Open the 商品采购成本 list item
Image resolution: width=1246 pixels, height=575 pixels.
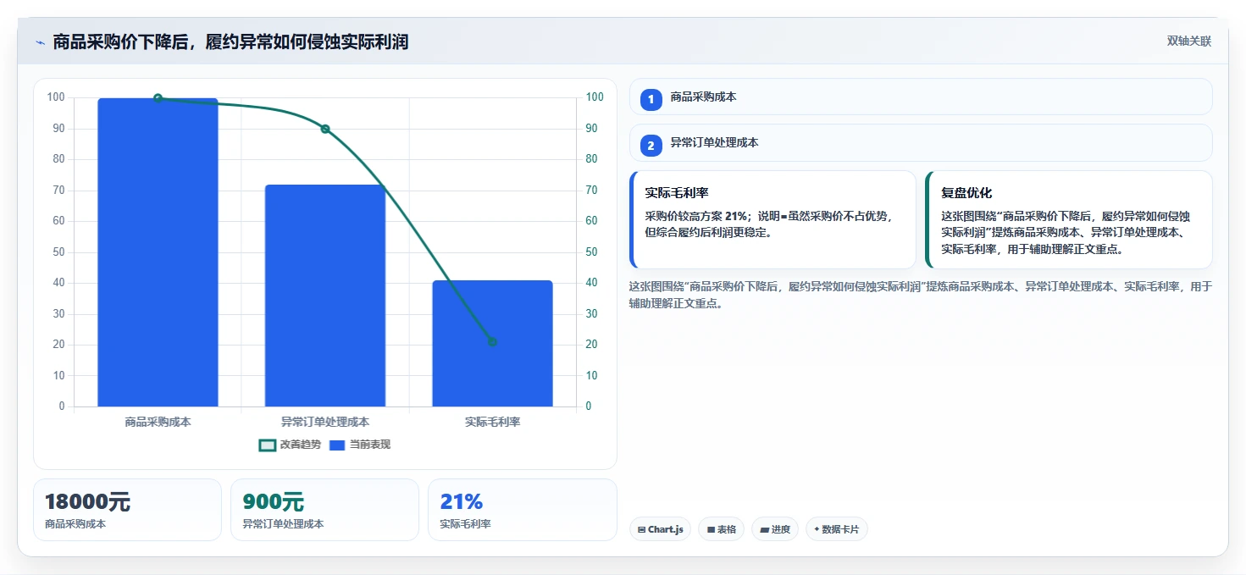coord(921,97)
